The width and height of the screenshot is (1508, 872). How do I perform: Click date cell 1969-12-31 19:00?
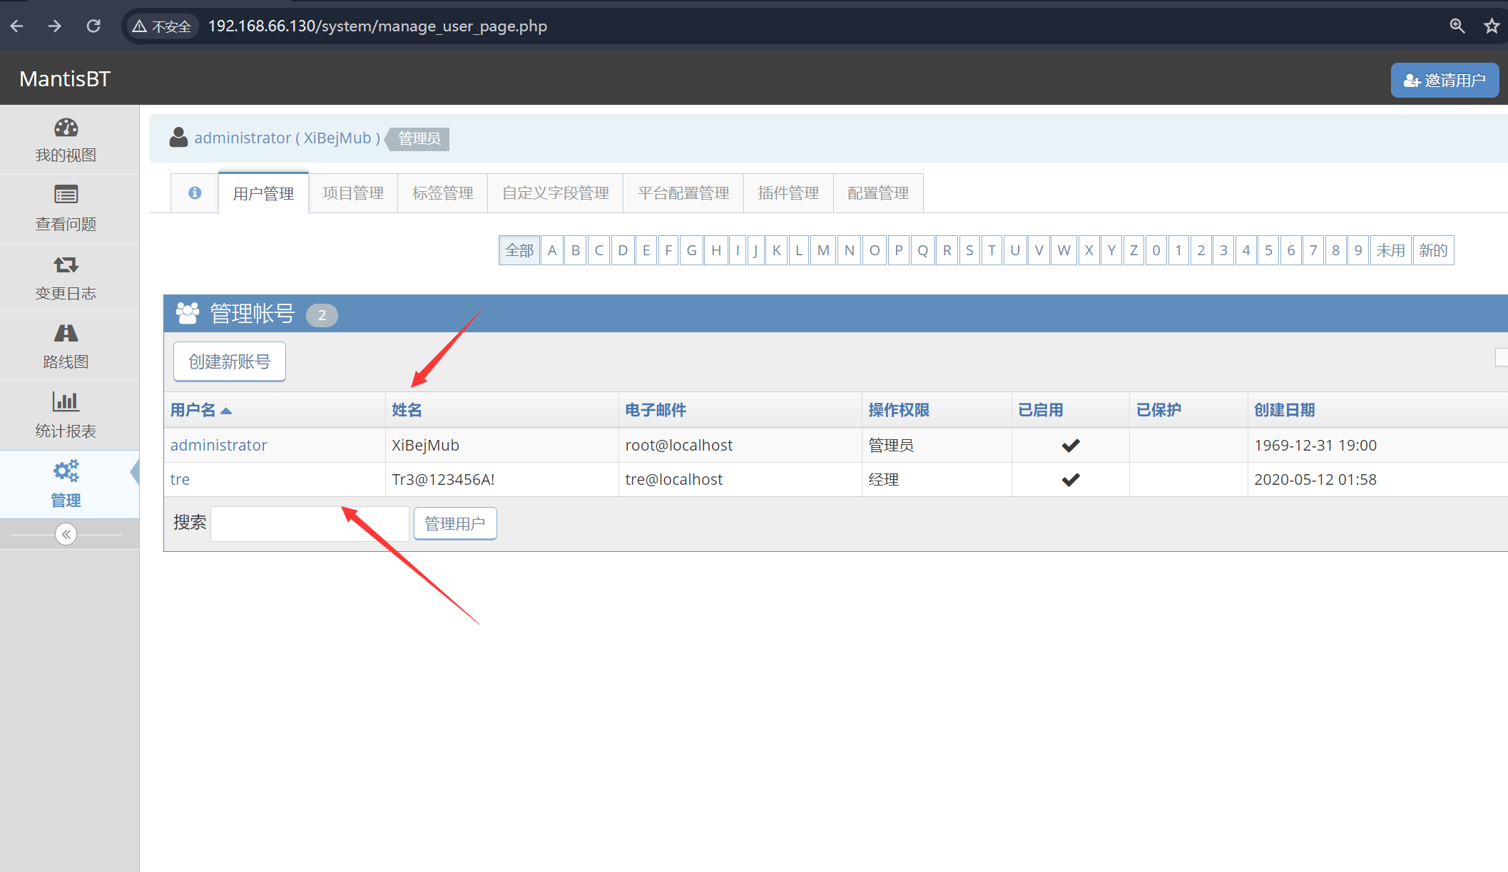tap(1315, 445)
